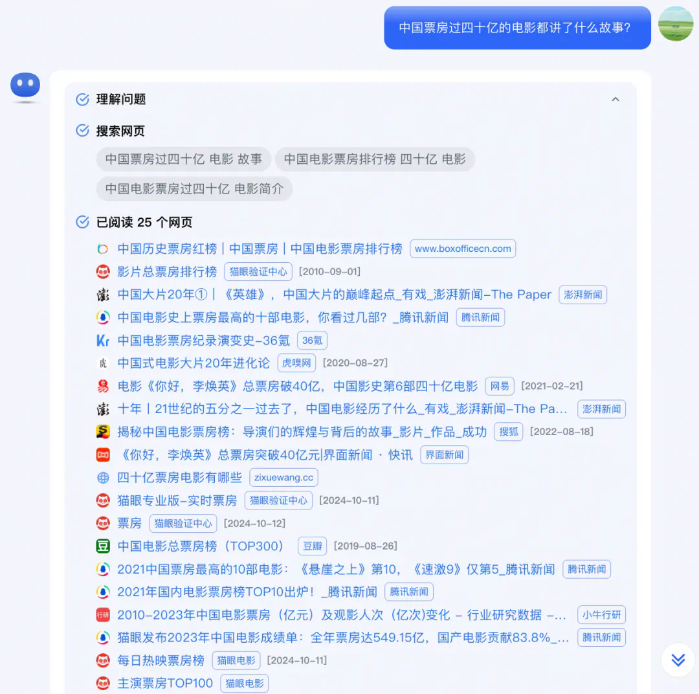Click the scroll-to-bottom double arrow button
699x694 pixels.
pyautogui.click(x=678, y=659)
